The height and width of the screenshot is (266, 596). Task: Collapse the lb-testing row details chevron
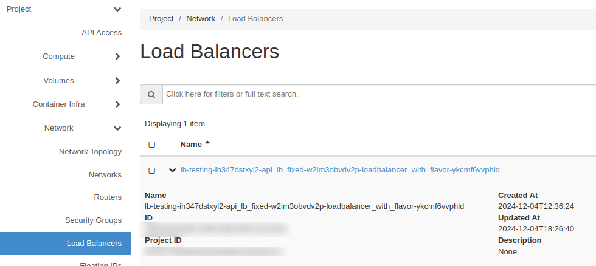point(172,170)
